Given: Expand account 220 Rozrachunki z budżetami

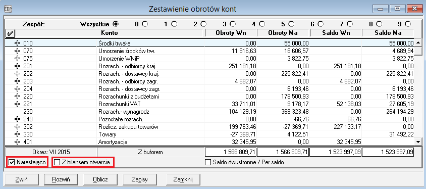Looking at the screenshot, I should [x=18, y=96].
